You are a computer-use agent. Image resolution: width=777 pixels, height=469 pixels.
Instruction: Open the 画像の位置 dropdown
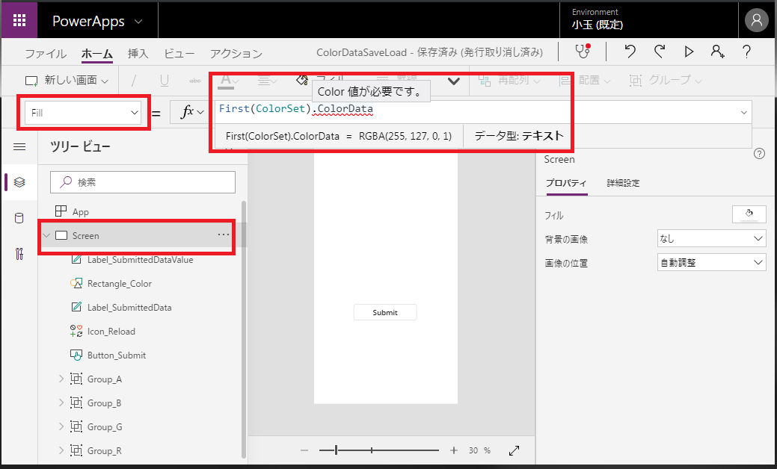coord(712,262)
